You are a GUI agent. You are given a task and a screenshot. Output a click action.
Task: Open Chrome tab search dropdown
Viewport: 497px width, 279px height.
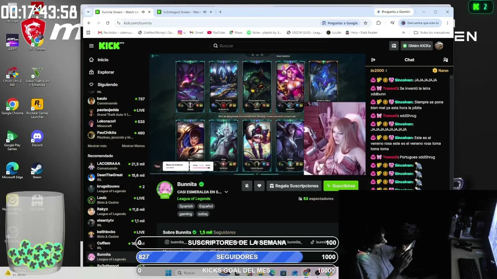(88, 12)
